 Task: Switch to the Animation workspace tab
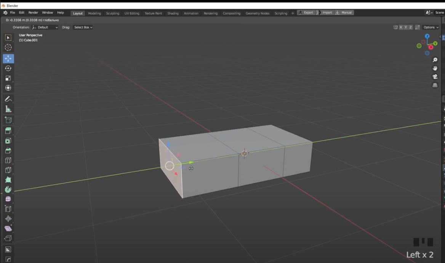click(x=191, y=13)
